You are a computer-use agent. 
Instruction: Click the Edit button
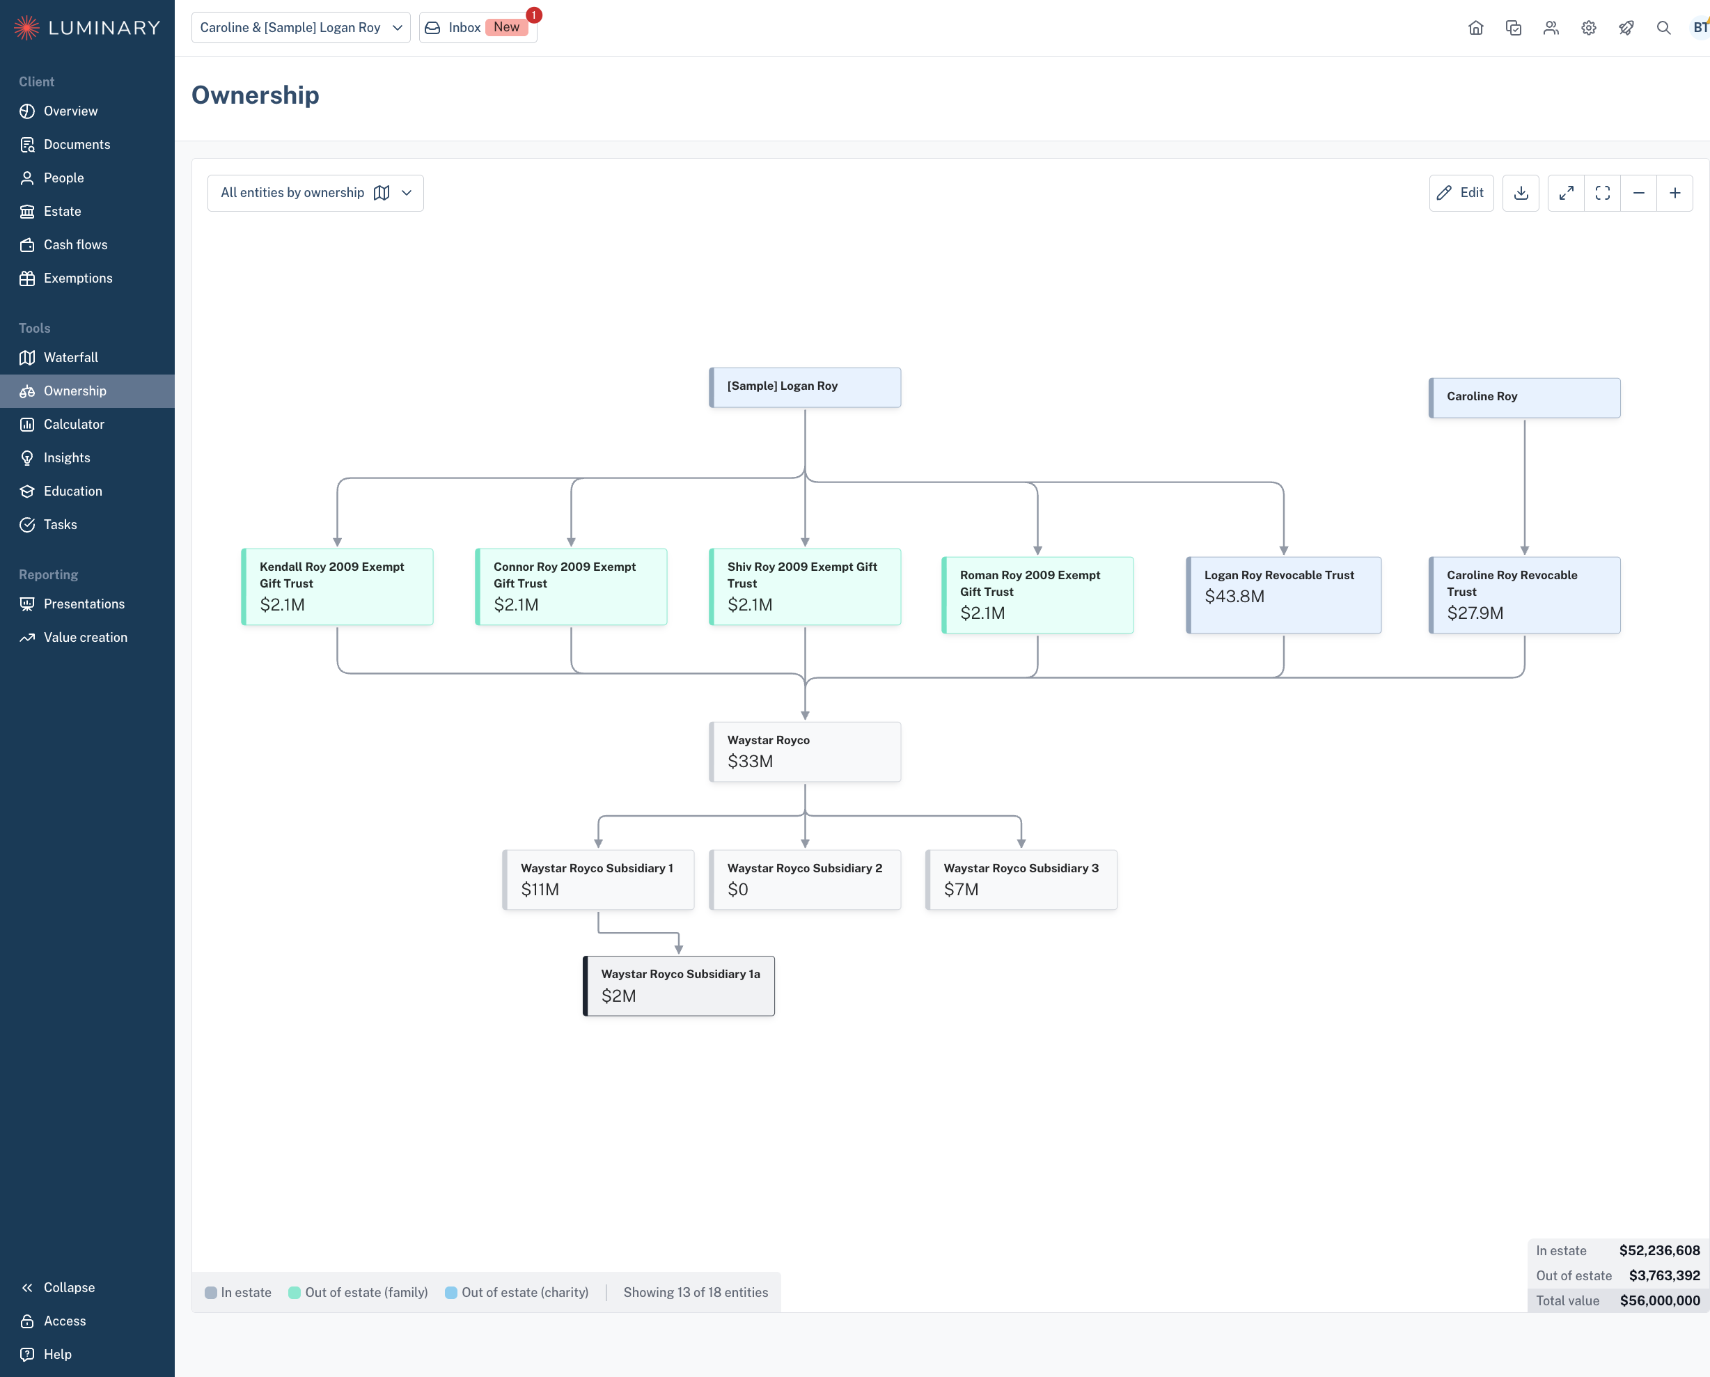(x=1461, y=193)
